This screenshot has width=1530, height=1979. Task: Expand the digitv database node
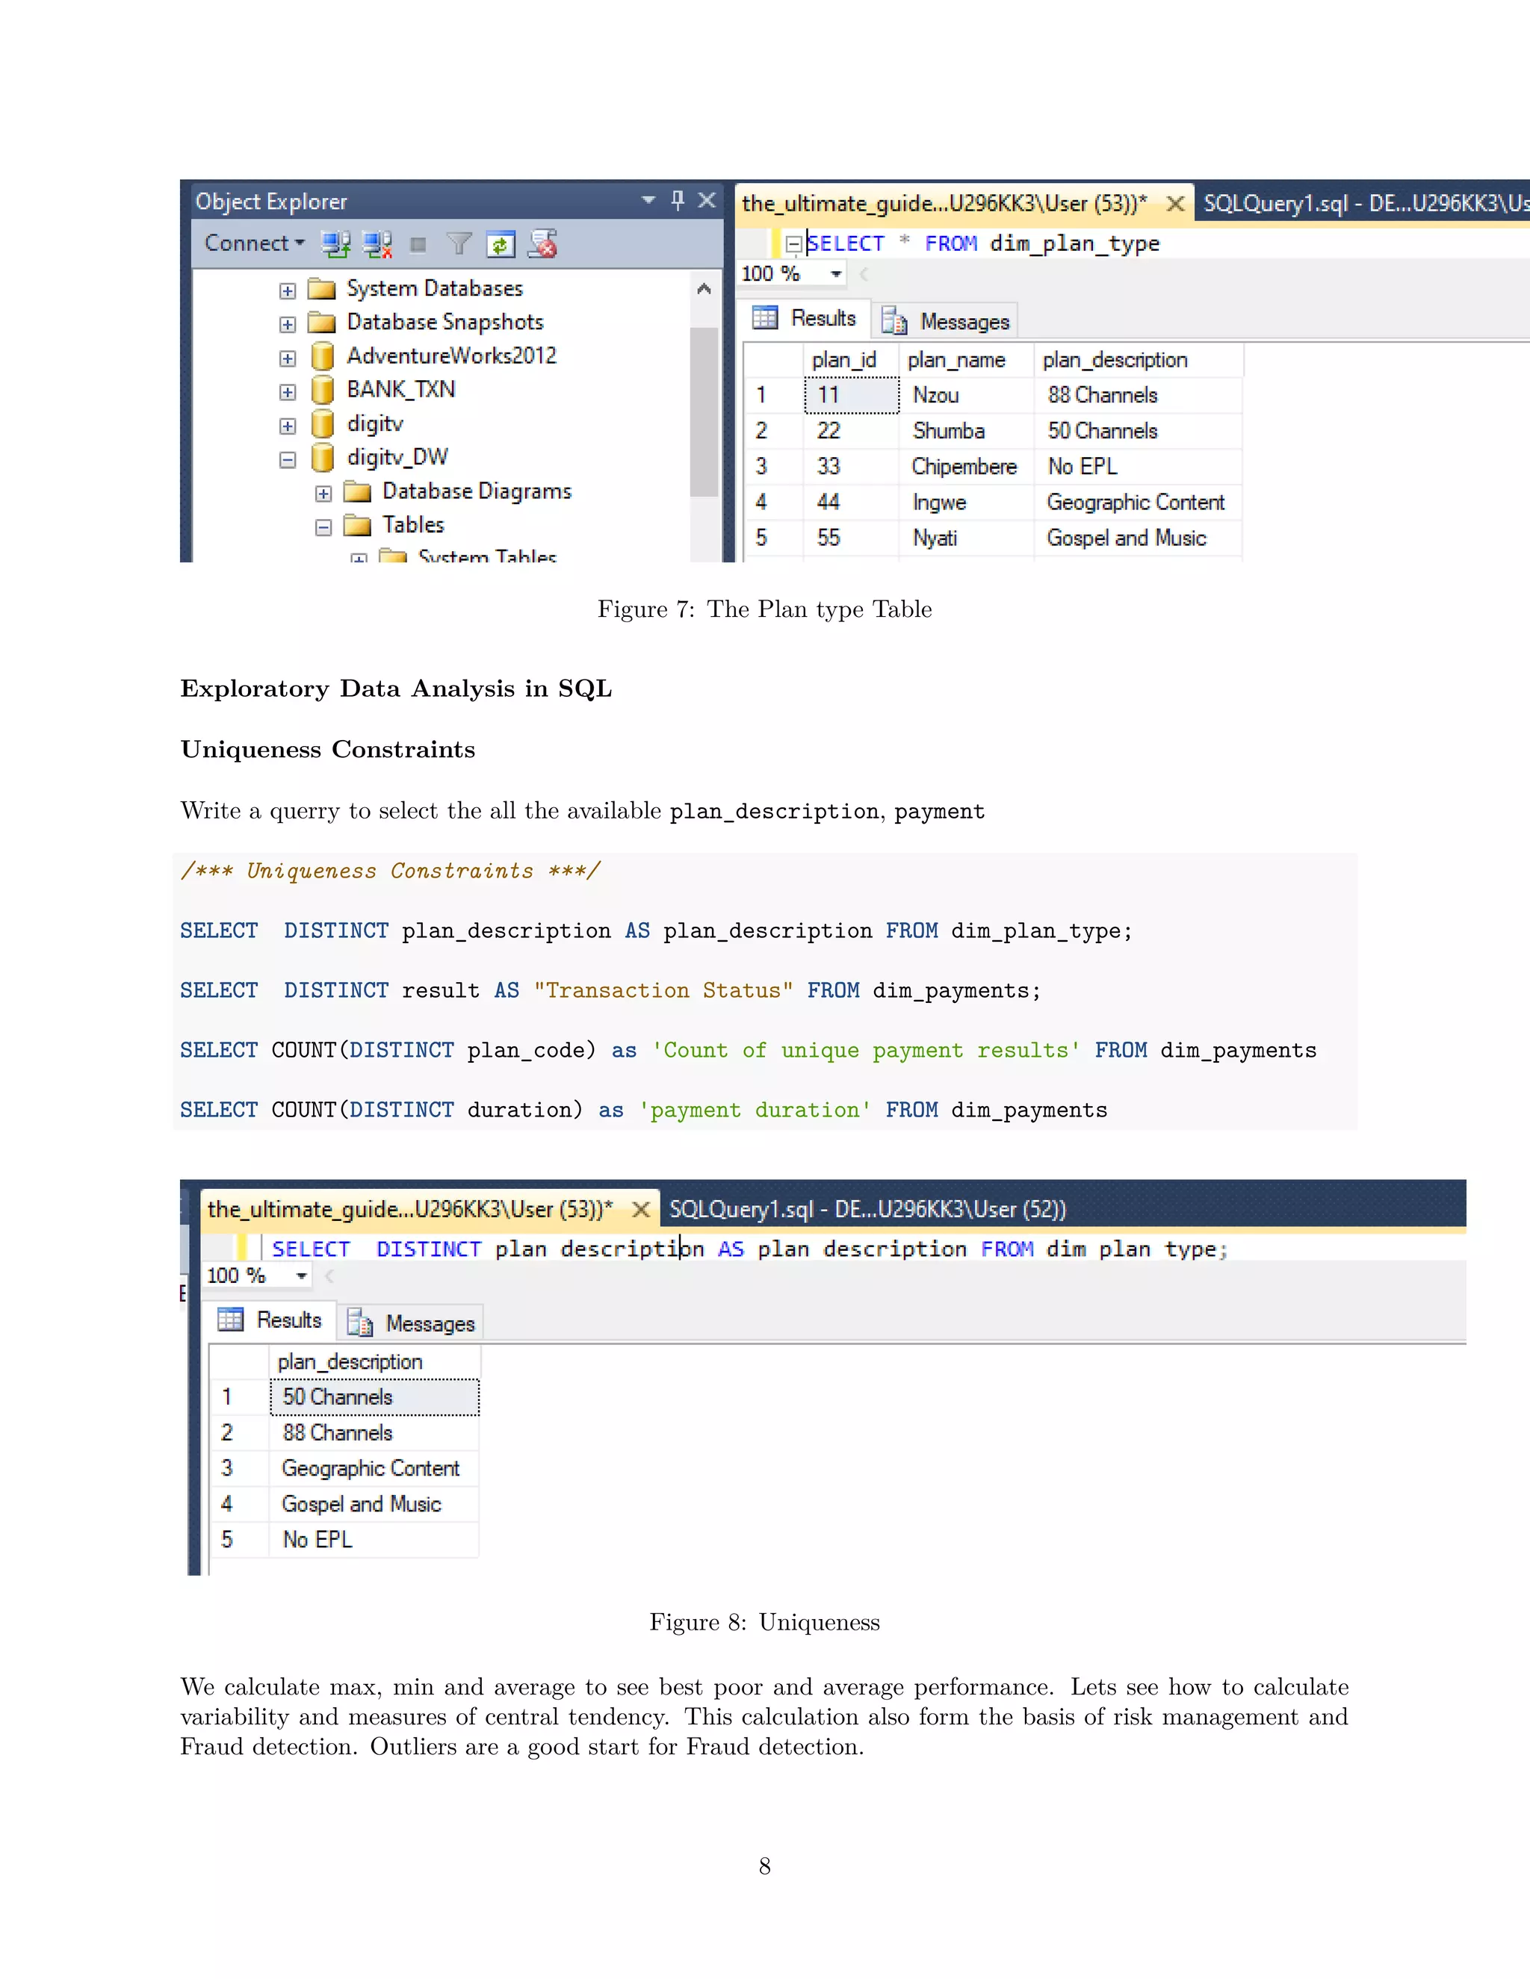click(288, 425)
